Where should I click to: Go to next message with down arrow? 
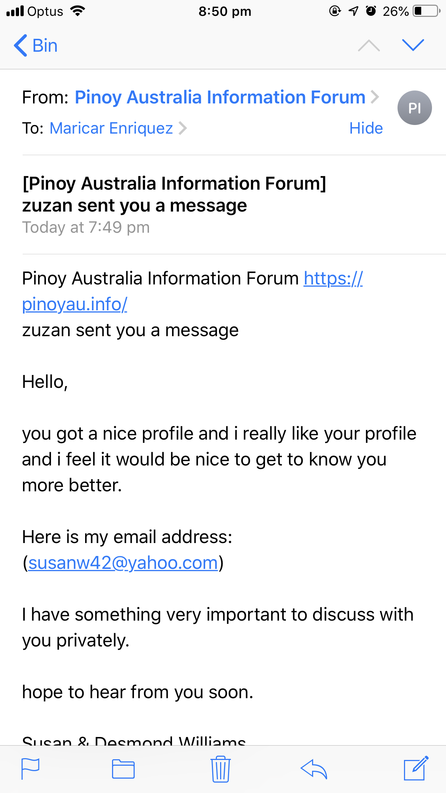click(413, 45)
